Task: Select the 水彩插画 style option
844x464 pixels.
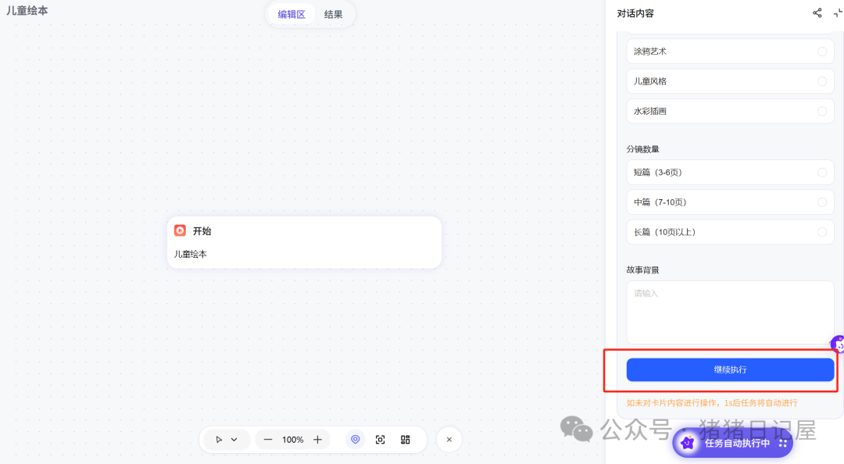Action: click(x=730, y=111)
